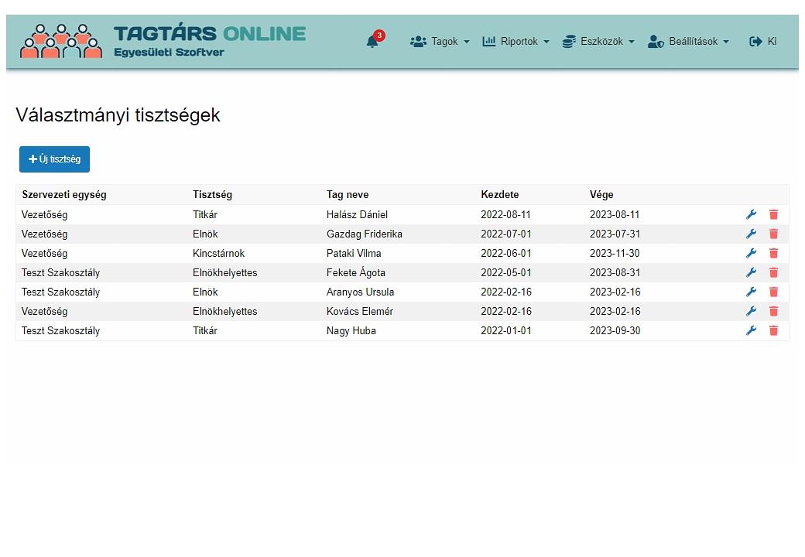This screenshot has height=557, width=805.
Task: Log out with the Ki link
Action: click(763, 42)
